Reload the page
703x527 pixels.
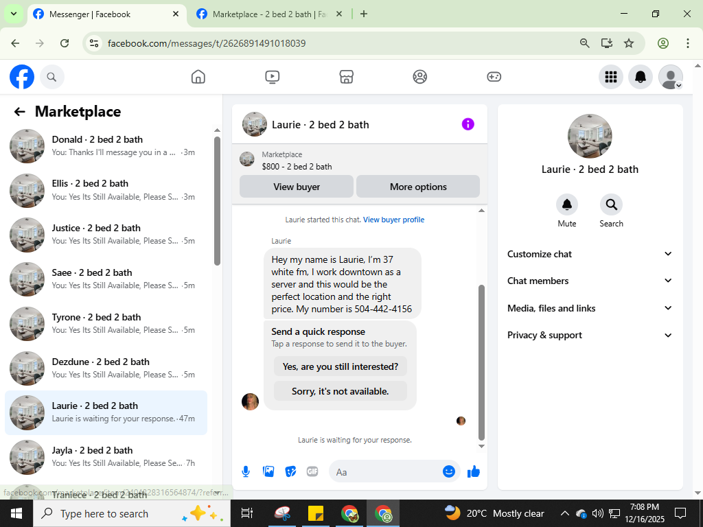coord(65,43)
